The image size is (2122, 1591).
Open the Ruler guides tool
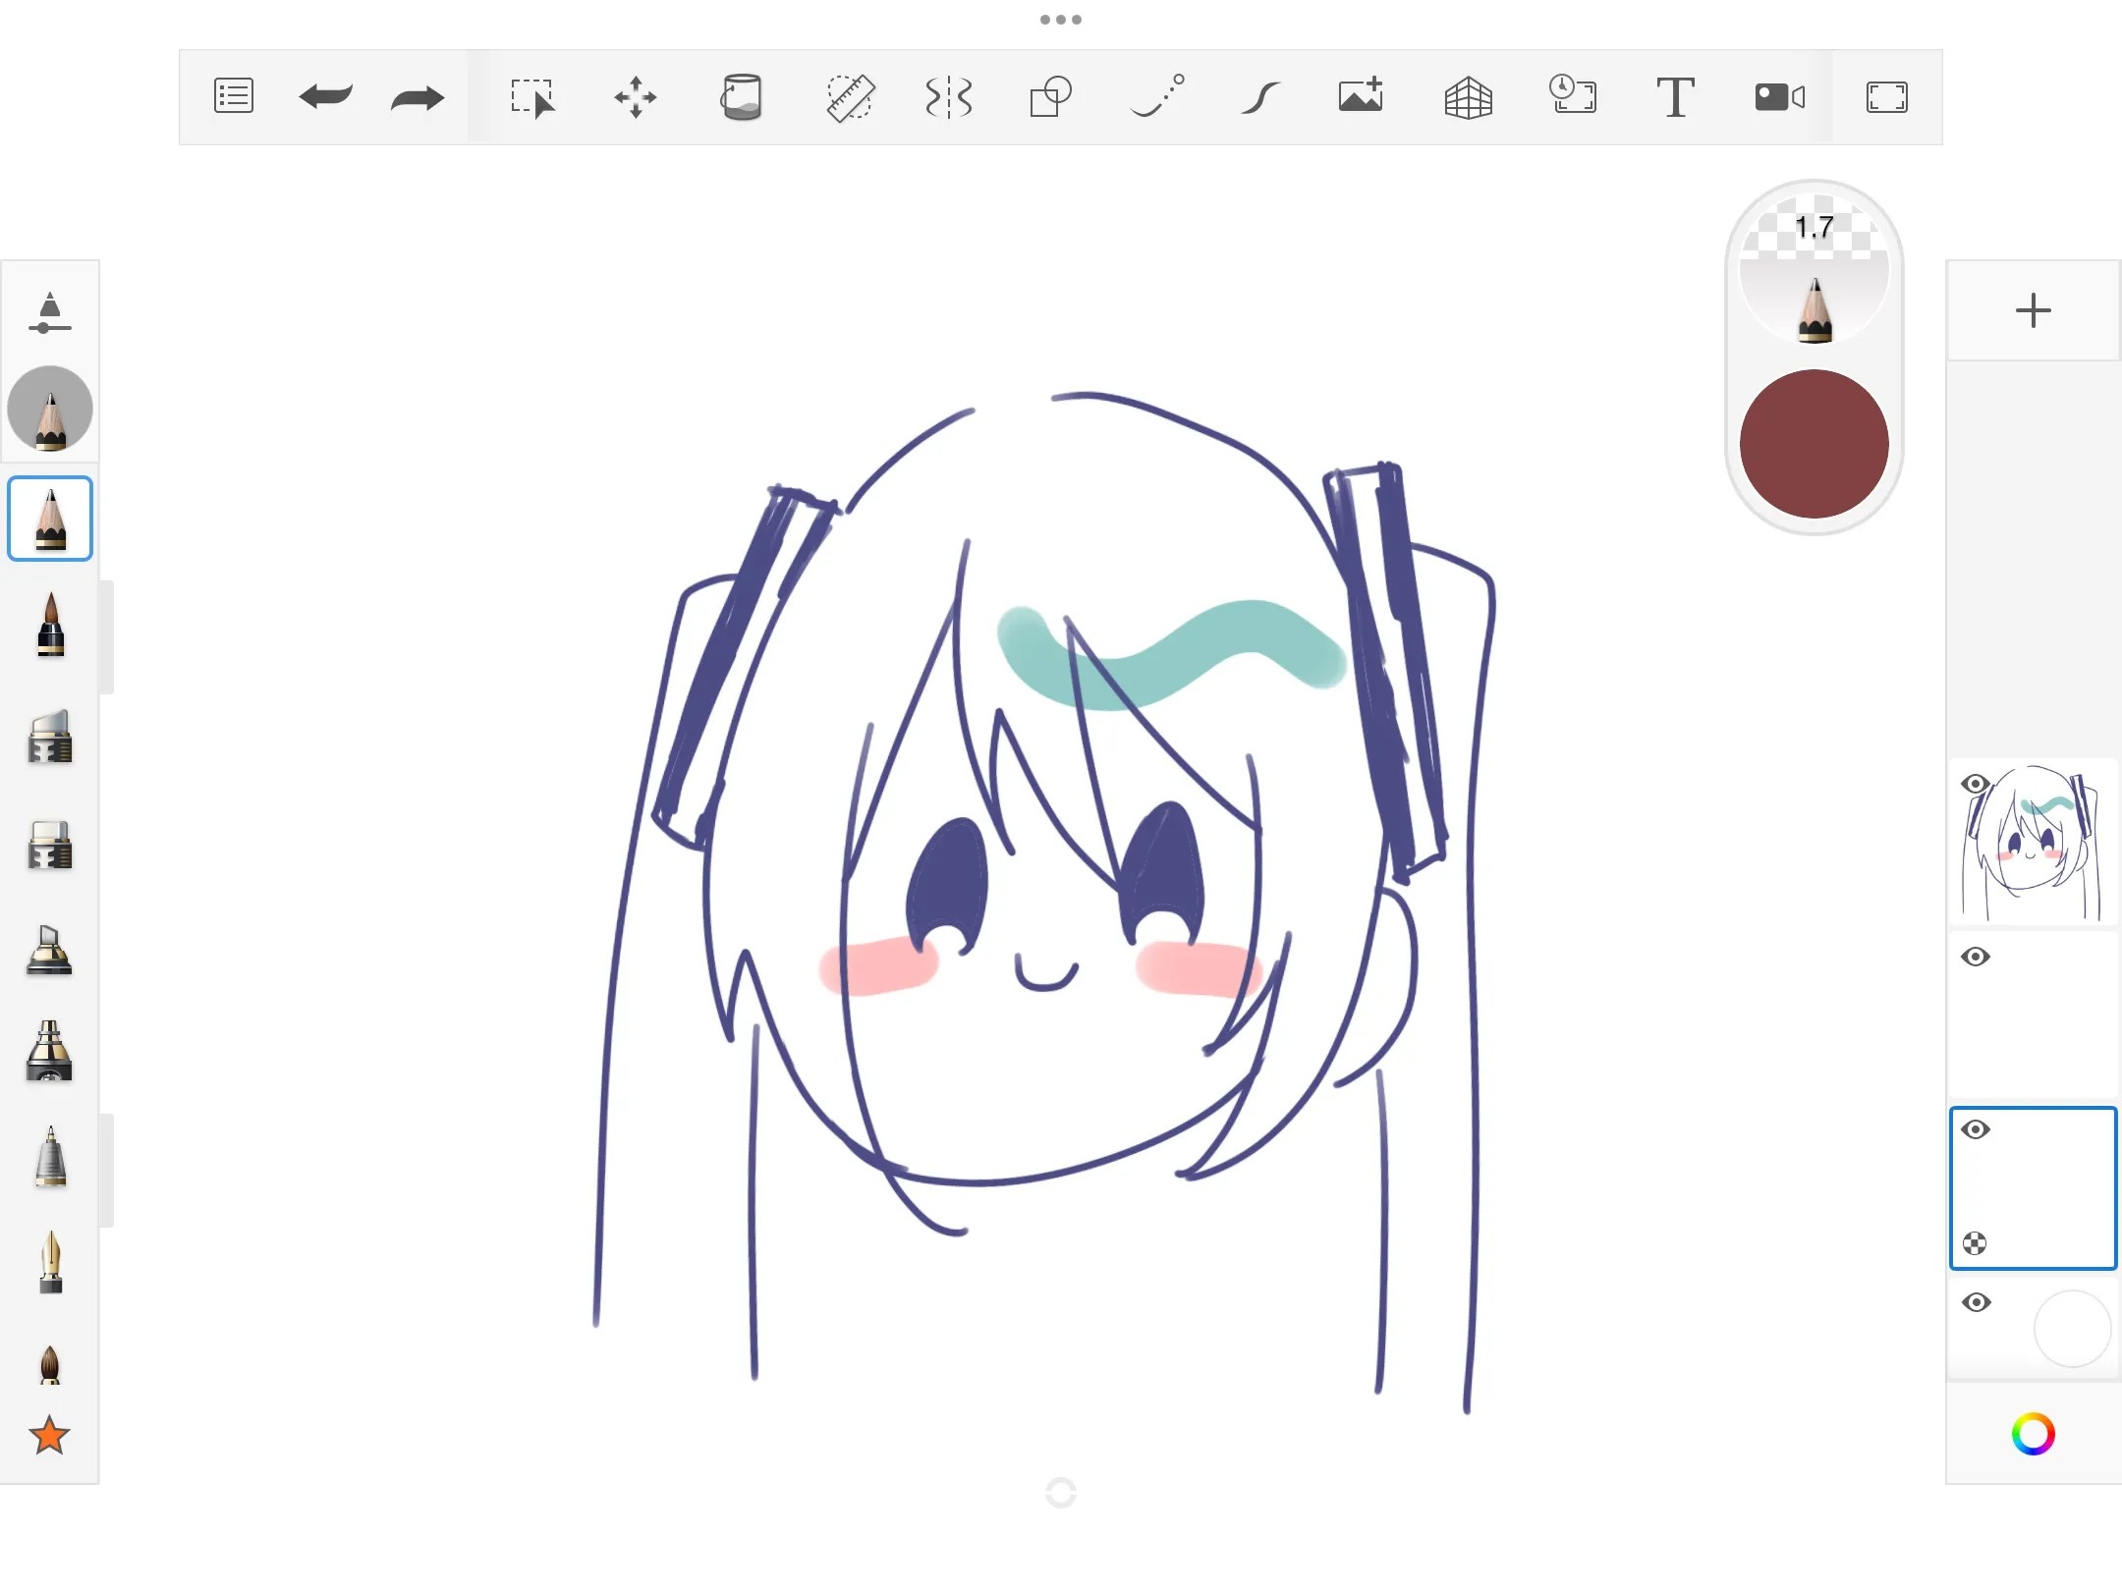[850, 97]
